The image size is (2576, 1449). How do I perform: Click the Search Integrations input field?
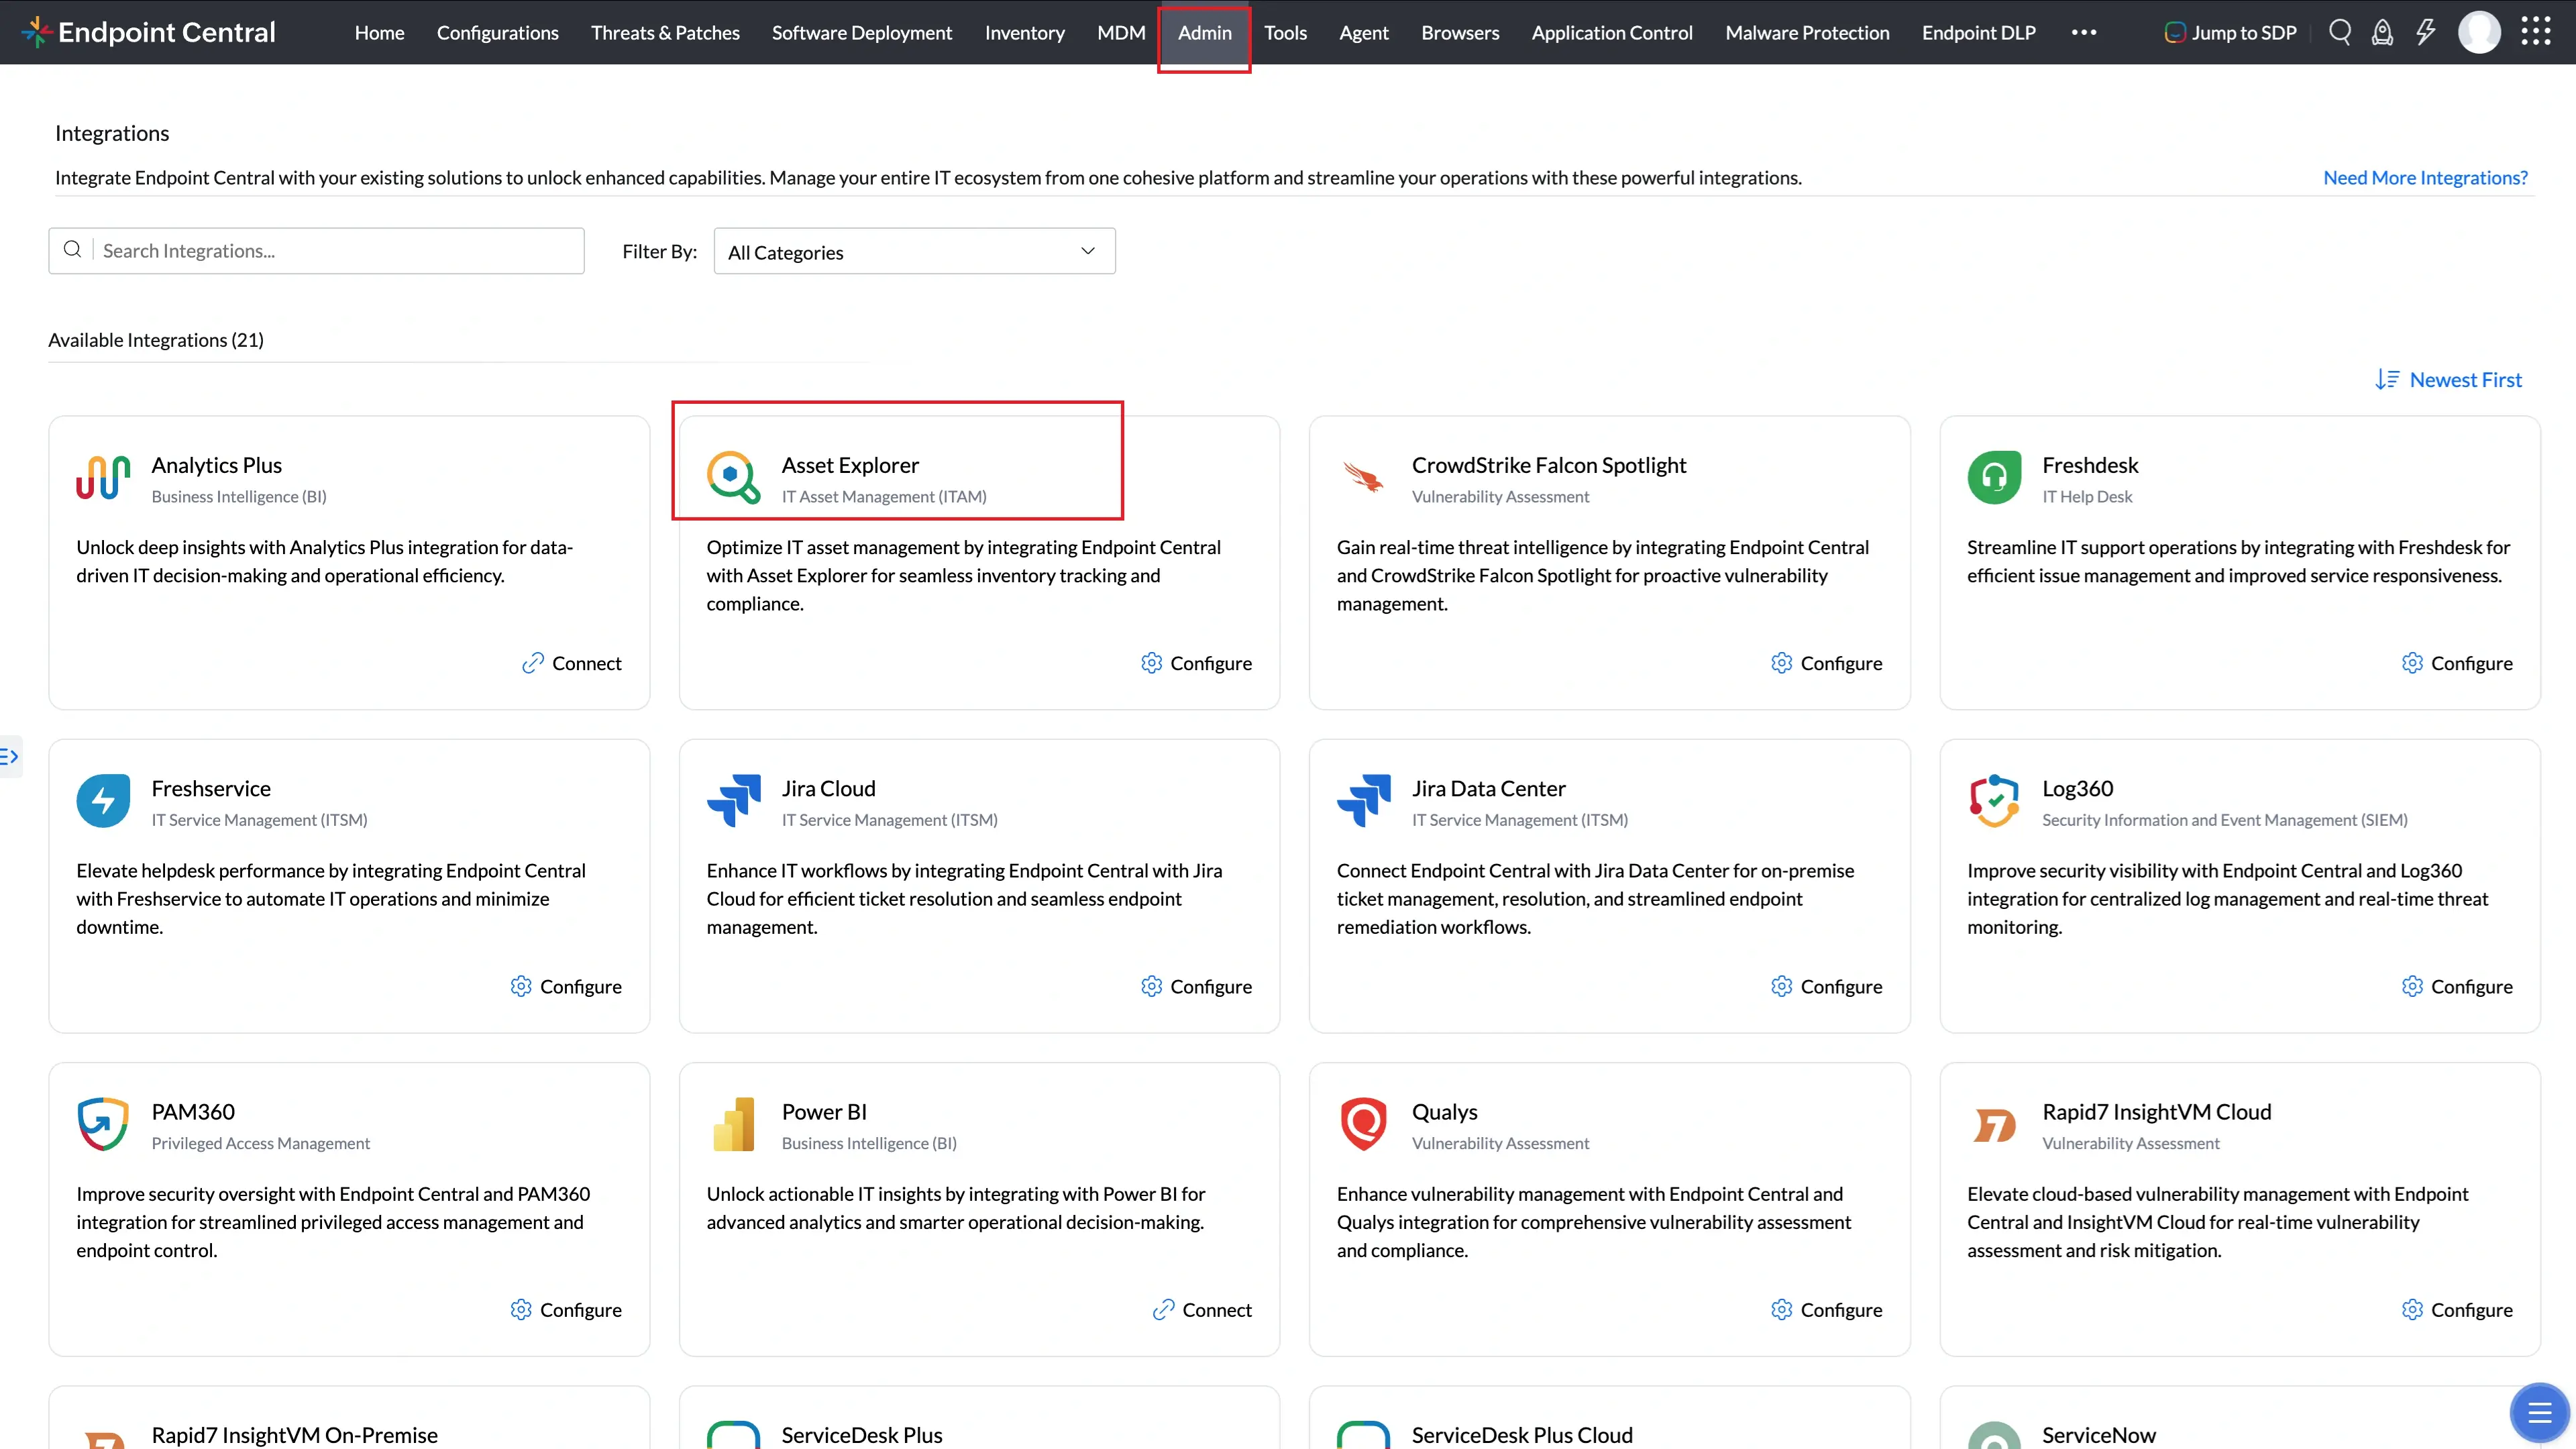[x=316, y=251]
